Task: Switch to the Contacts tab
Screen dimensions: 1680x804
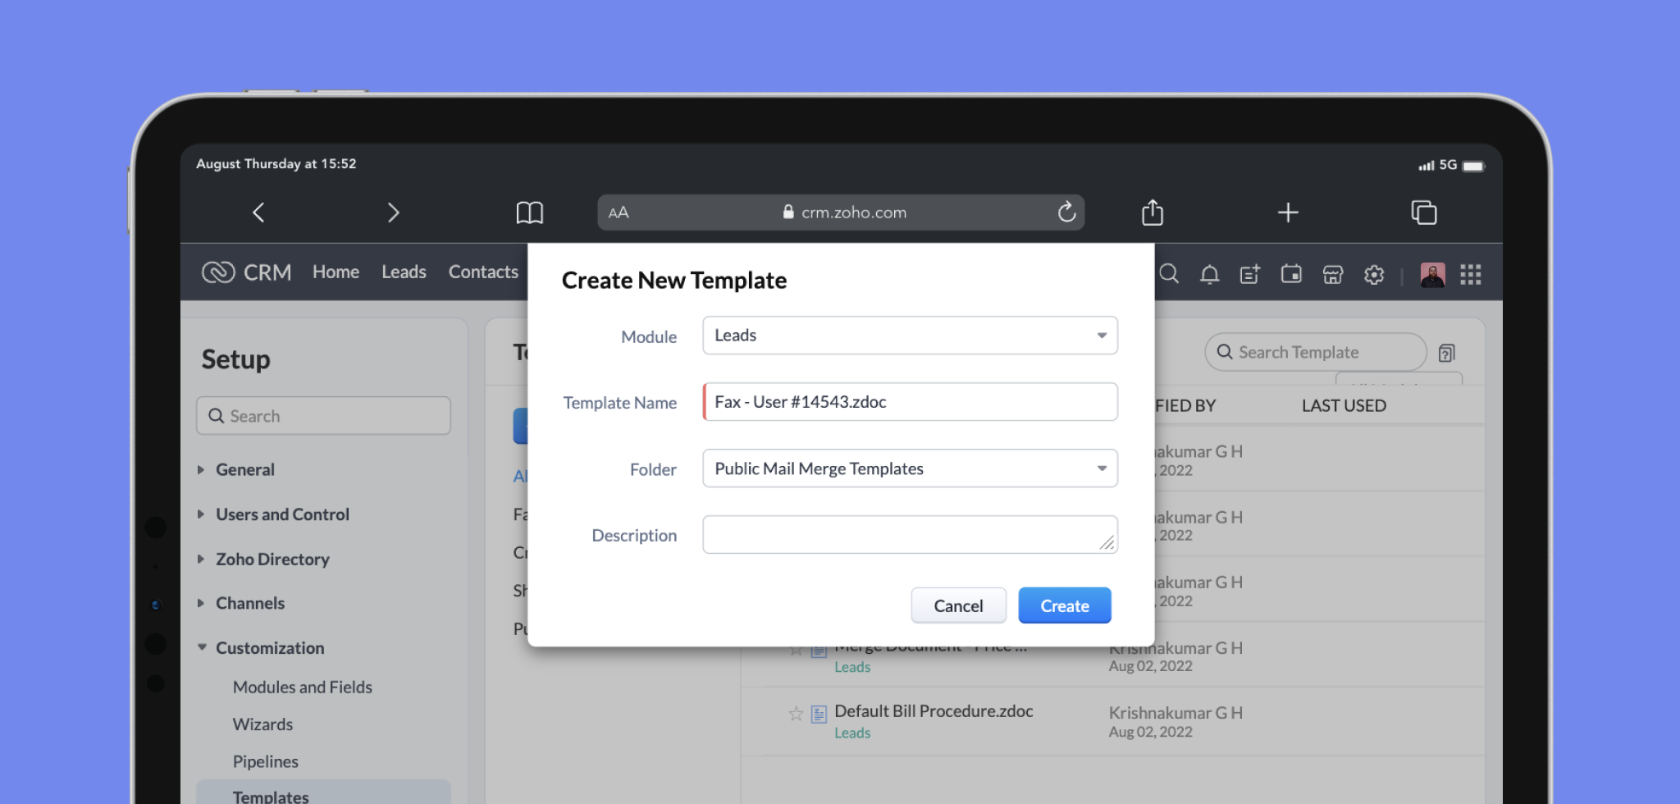Action: pyautogui.click(x=482, y=272)
